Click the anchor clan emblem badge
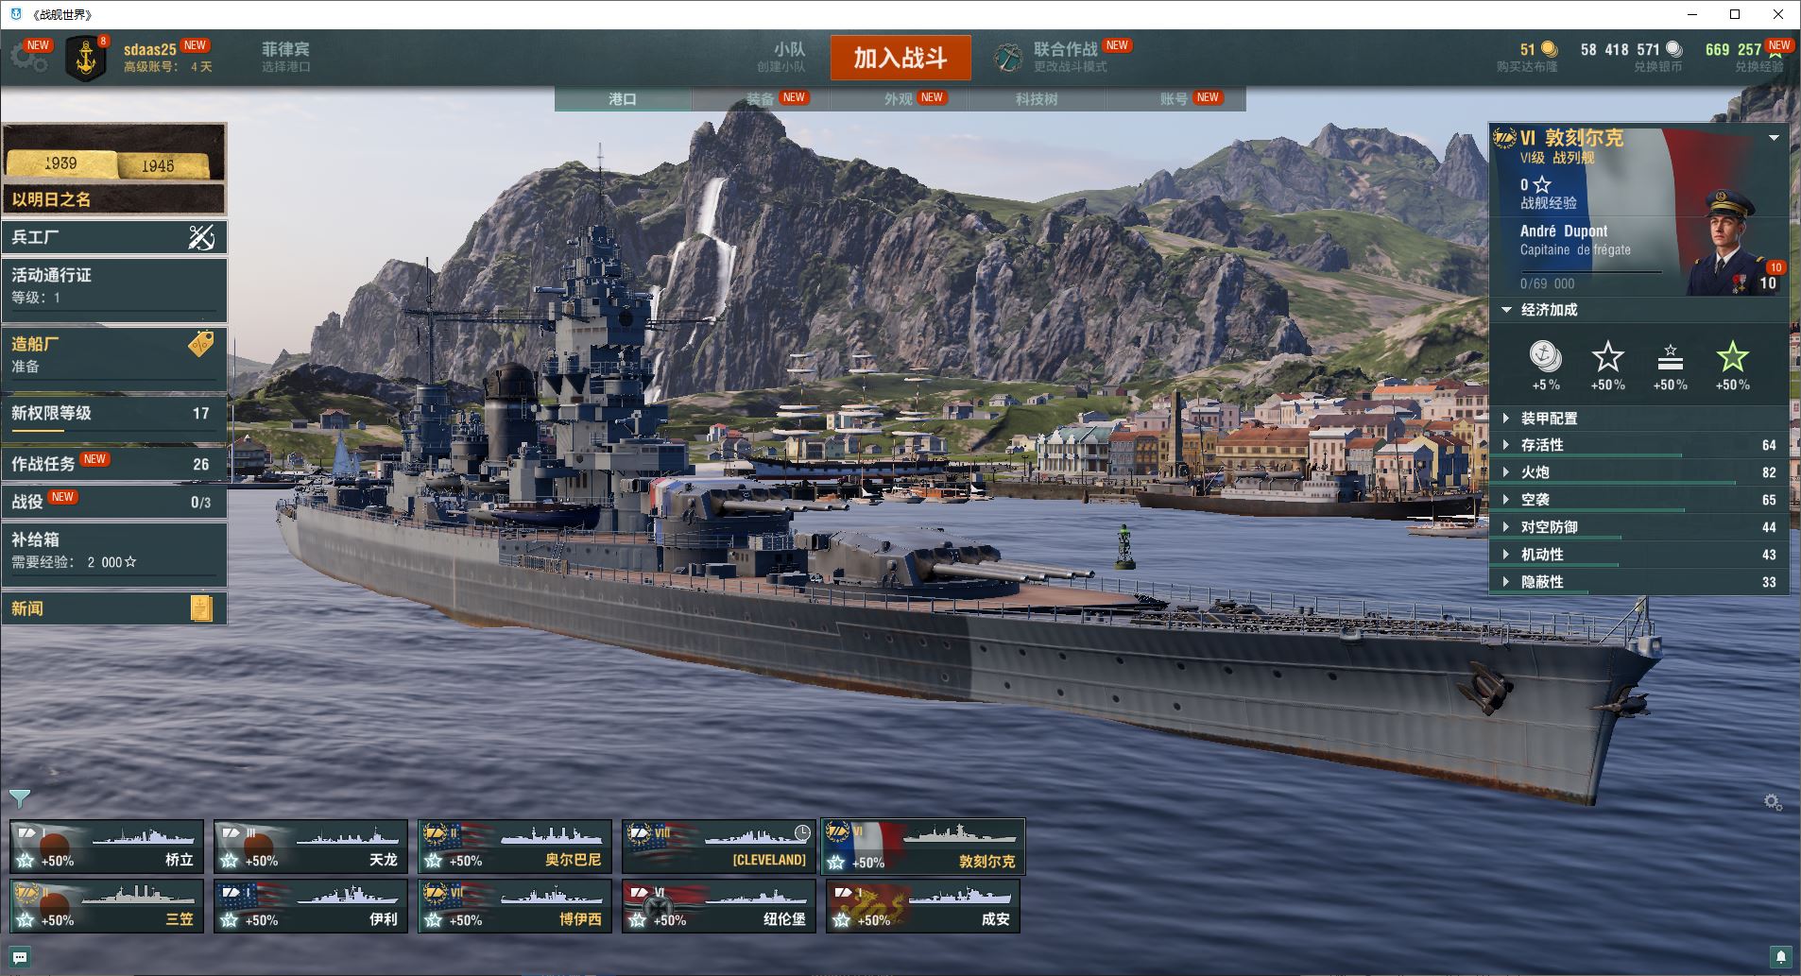1801x976 pixels. (x=86, y=60)
